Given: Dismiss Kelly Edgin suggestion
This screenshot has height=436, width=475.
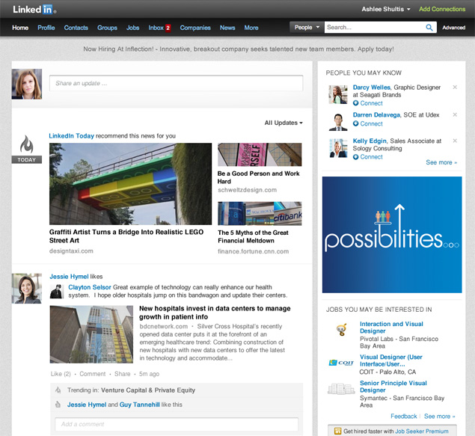Looking at the screenshot, I should pos(455,141).
